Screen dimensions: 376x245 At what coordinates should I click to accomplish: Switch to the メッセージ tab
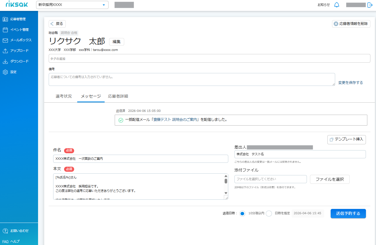(x=91, y=96)
